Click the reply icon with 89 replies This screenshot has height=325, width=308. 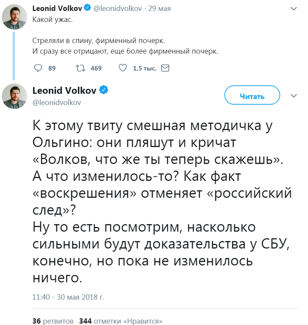click(x=38, y=68)
